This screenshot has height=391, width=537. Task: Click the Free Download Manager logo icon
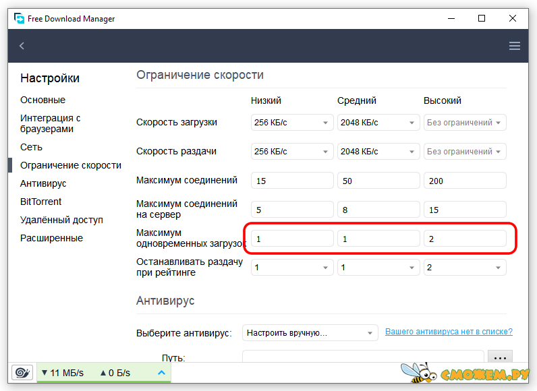[19, 18]
